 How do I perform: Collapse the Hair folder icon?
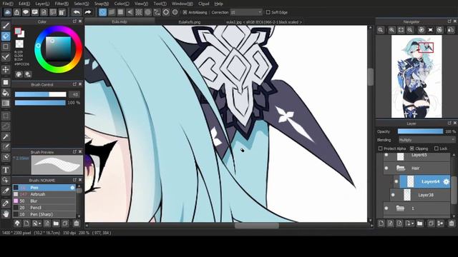(401, 168)
